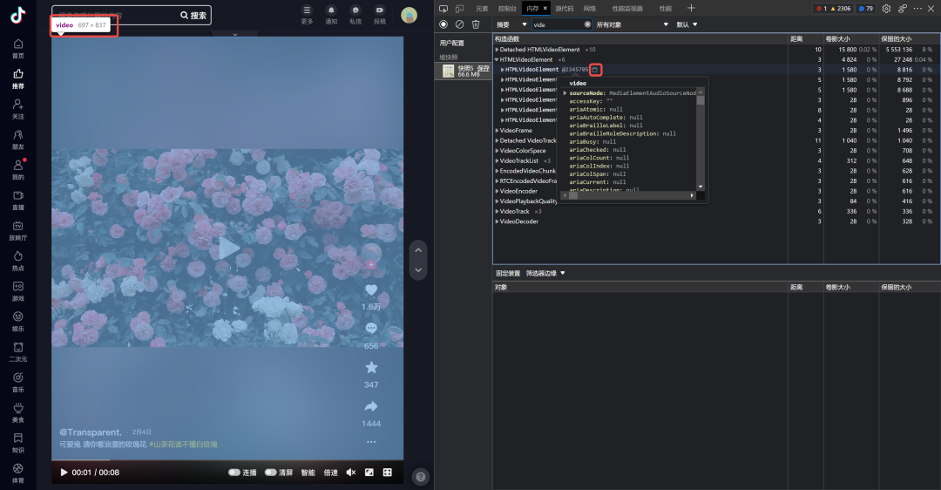The width and height of the screenshot is (941, 490).
Task: Open the 朋友 friends section
Action: tap(18, 140)
